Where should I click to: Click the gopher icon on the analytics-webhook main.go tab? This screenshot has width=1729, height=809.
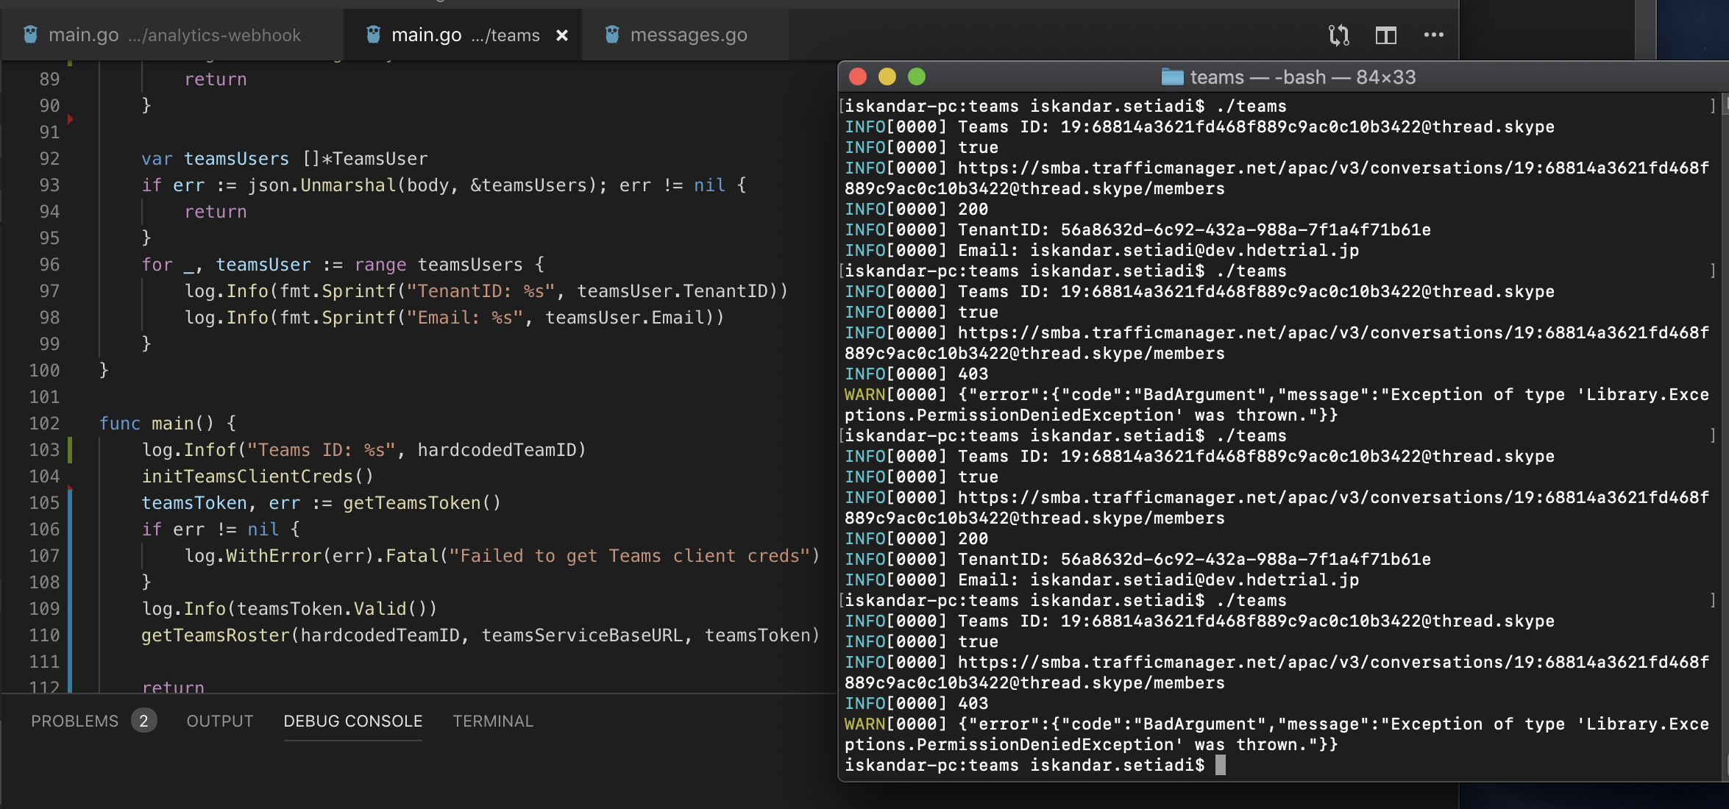click(30, 35)
